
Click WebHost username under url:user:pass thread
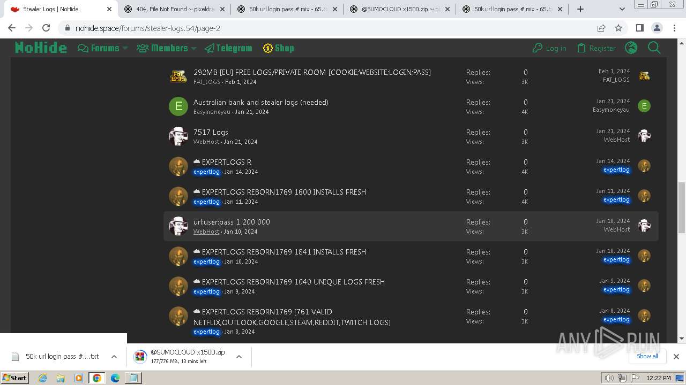(206, 232)
